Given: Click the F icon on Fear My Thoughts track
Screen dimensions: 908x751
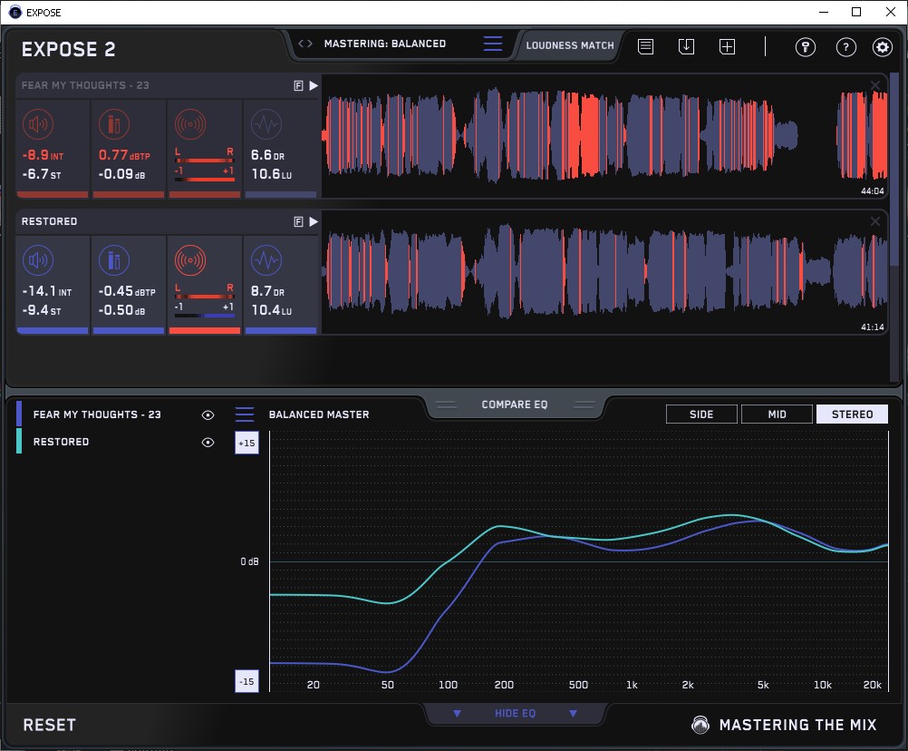Looking at the screenshot, I should click(298, 86).
